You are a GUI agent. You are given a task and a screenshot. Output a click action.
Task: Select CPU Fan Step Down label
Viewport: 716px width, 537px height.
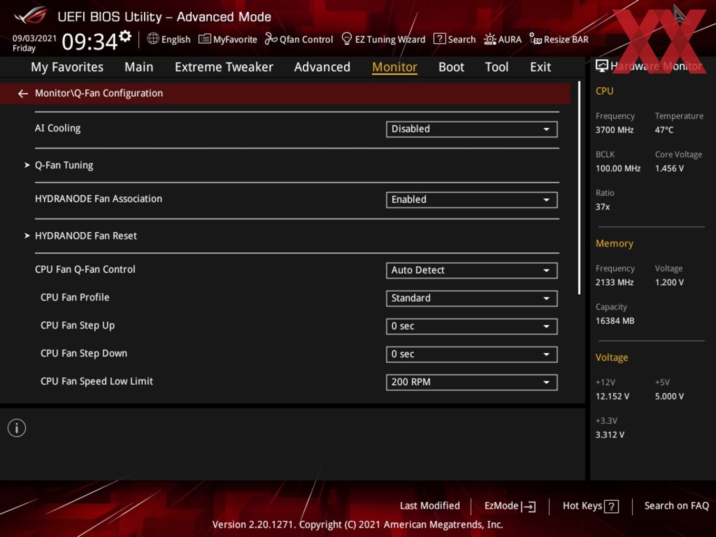click(x=84, y=353)
